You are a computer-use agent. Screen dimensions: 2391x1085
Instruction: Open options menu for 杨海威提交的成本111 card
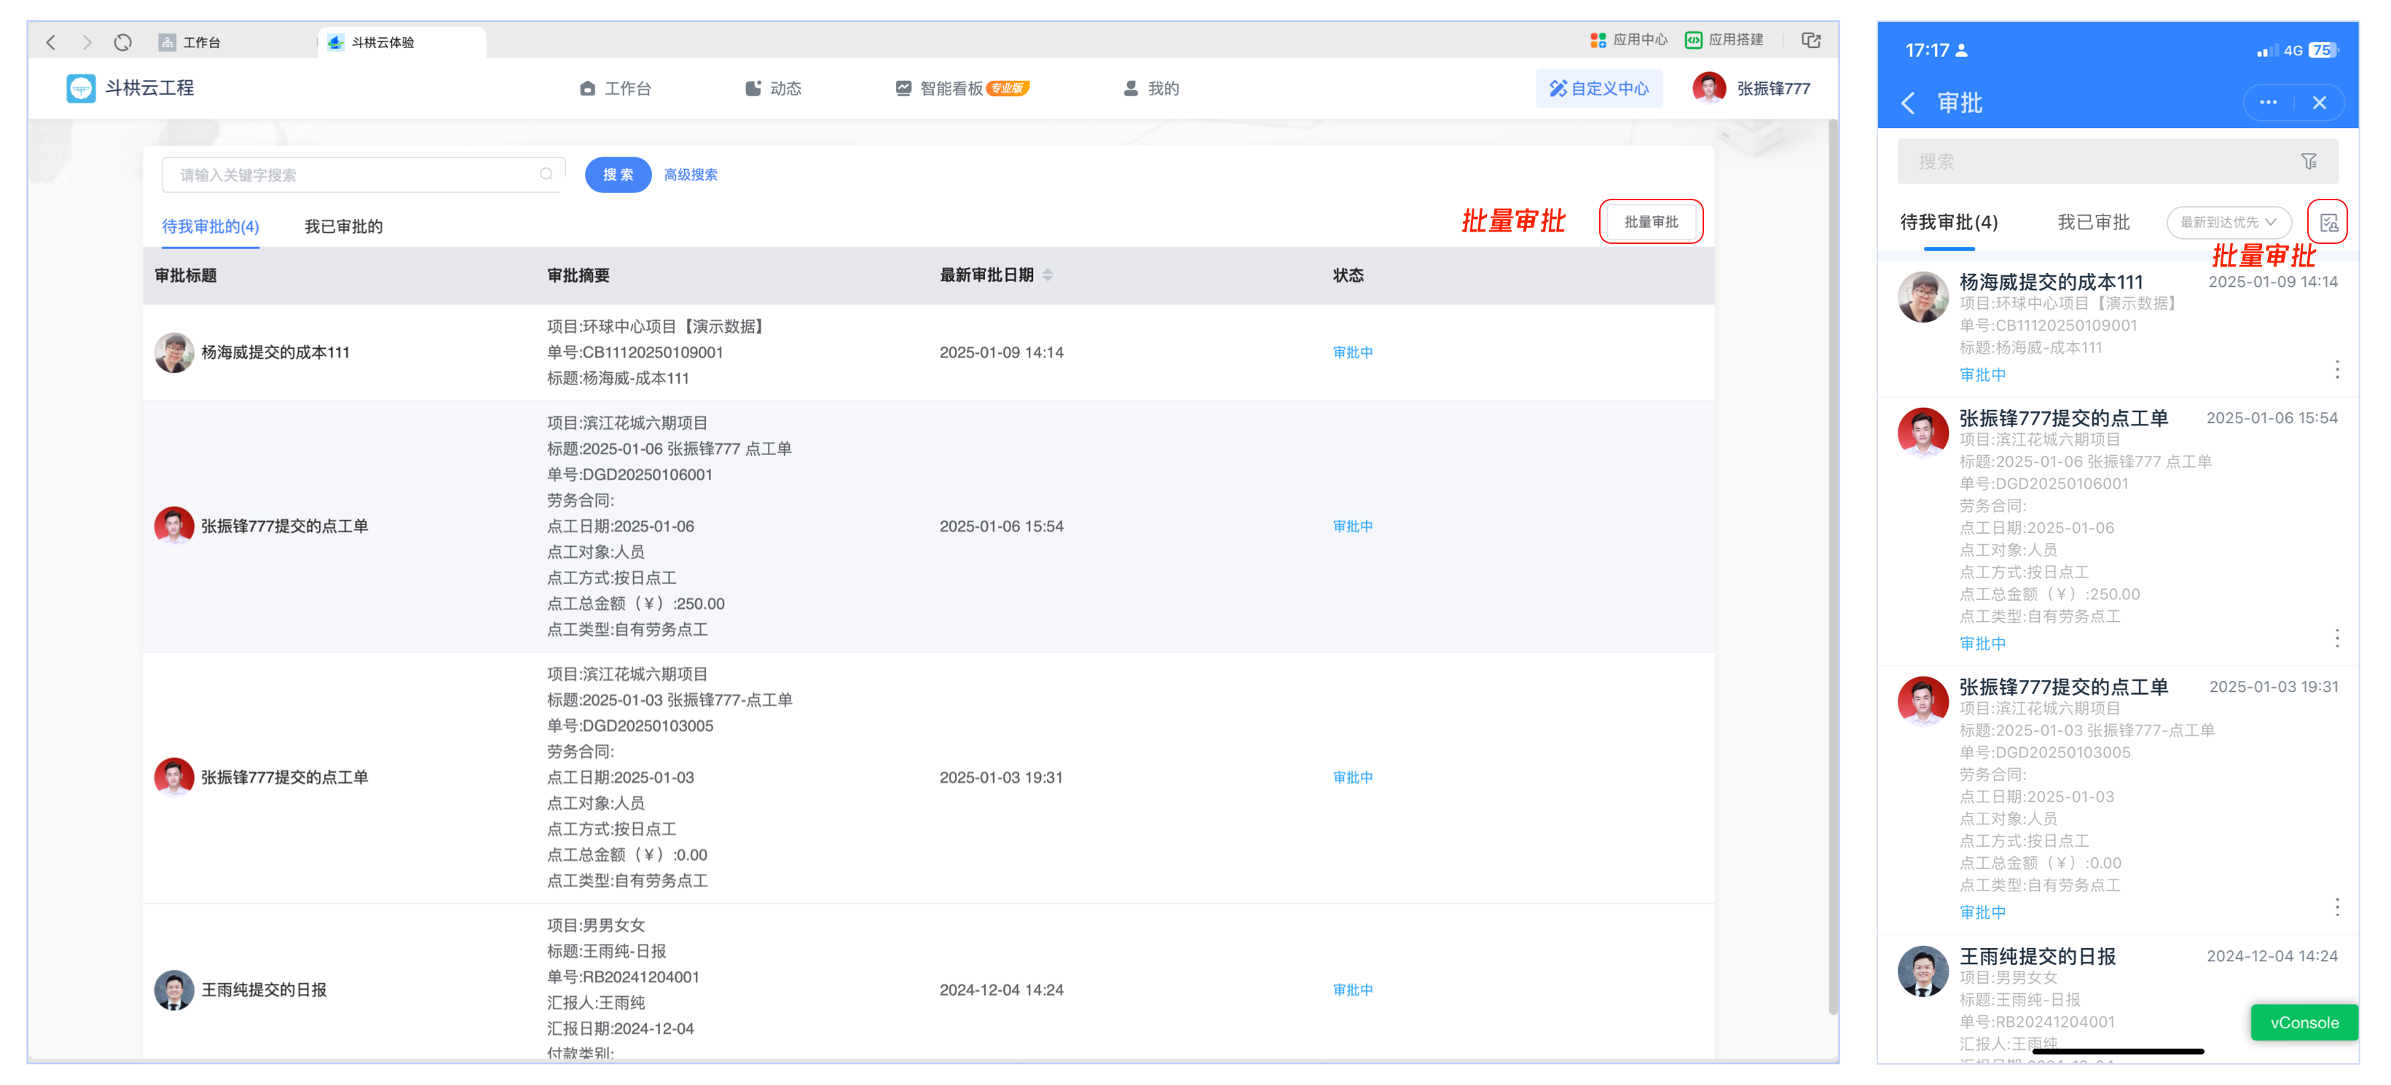click(2337, 369)
